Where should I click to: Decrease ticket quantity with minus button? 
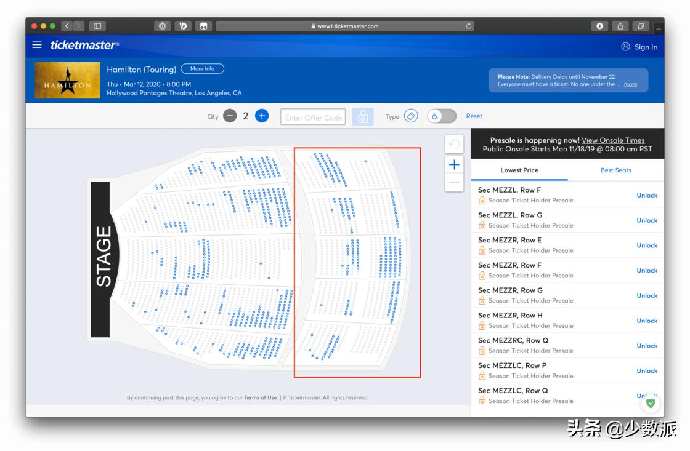pyautogui.click(x=230, y=116)
